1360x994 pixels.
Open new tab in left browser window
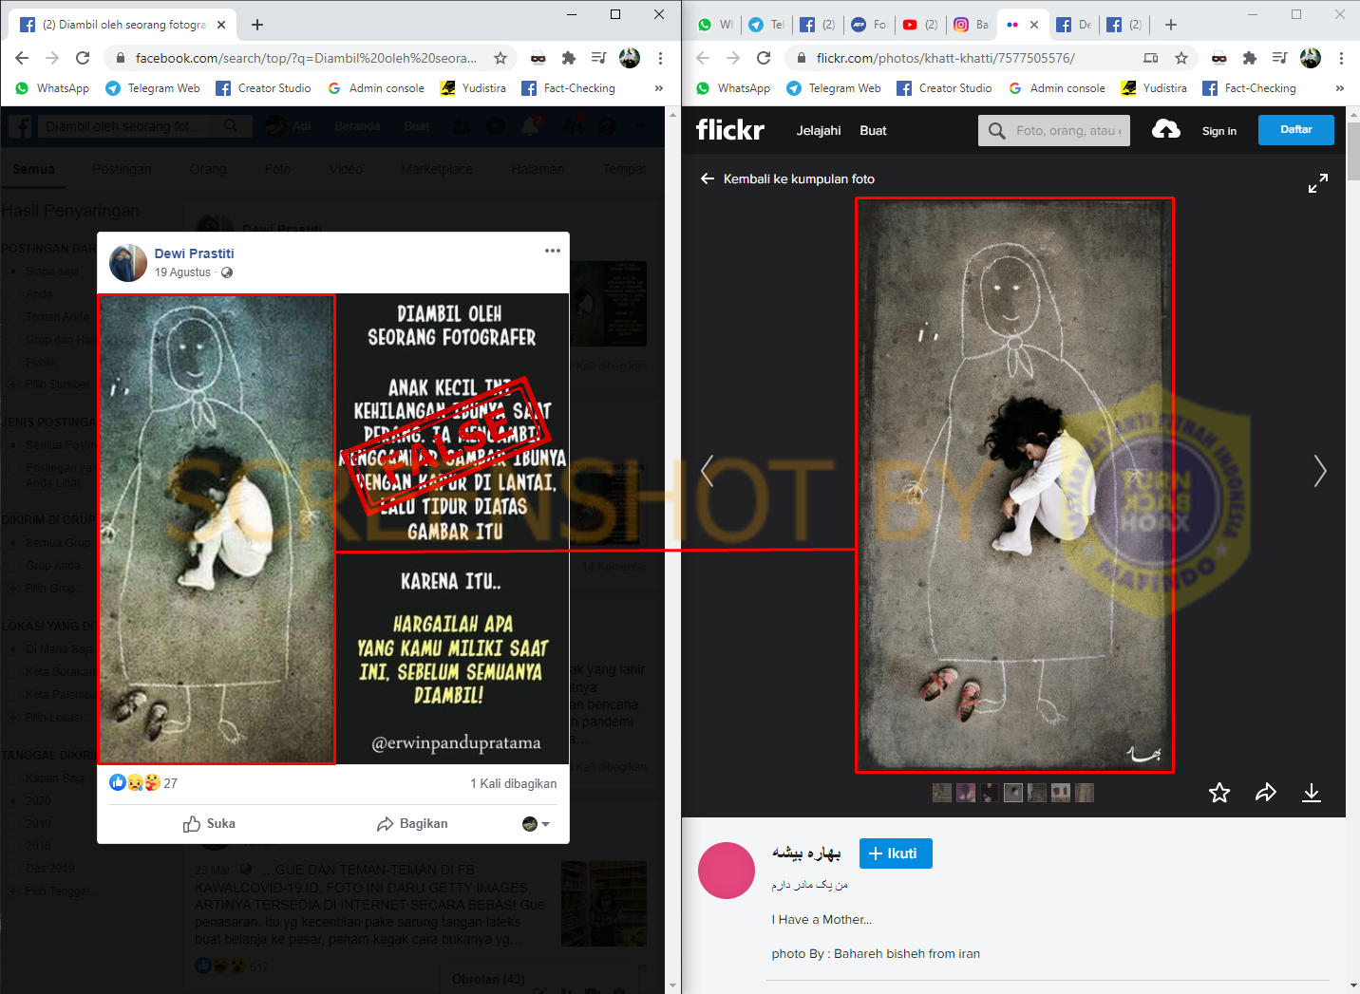[257, 25]
